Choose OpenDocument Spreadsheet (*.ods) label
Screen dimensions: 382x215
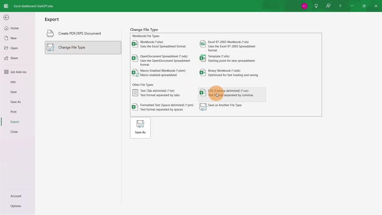coord(164,56)
